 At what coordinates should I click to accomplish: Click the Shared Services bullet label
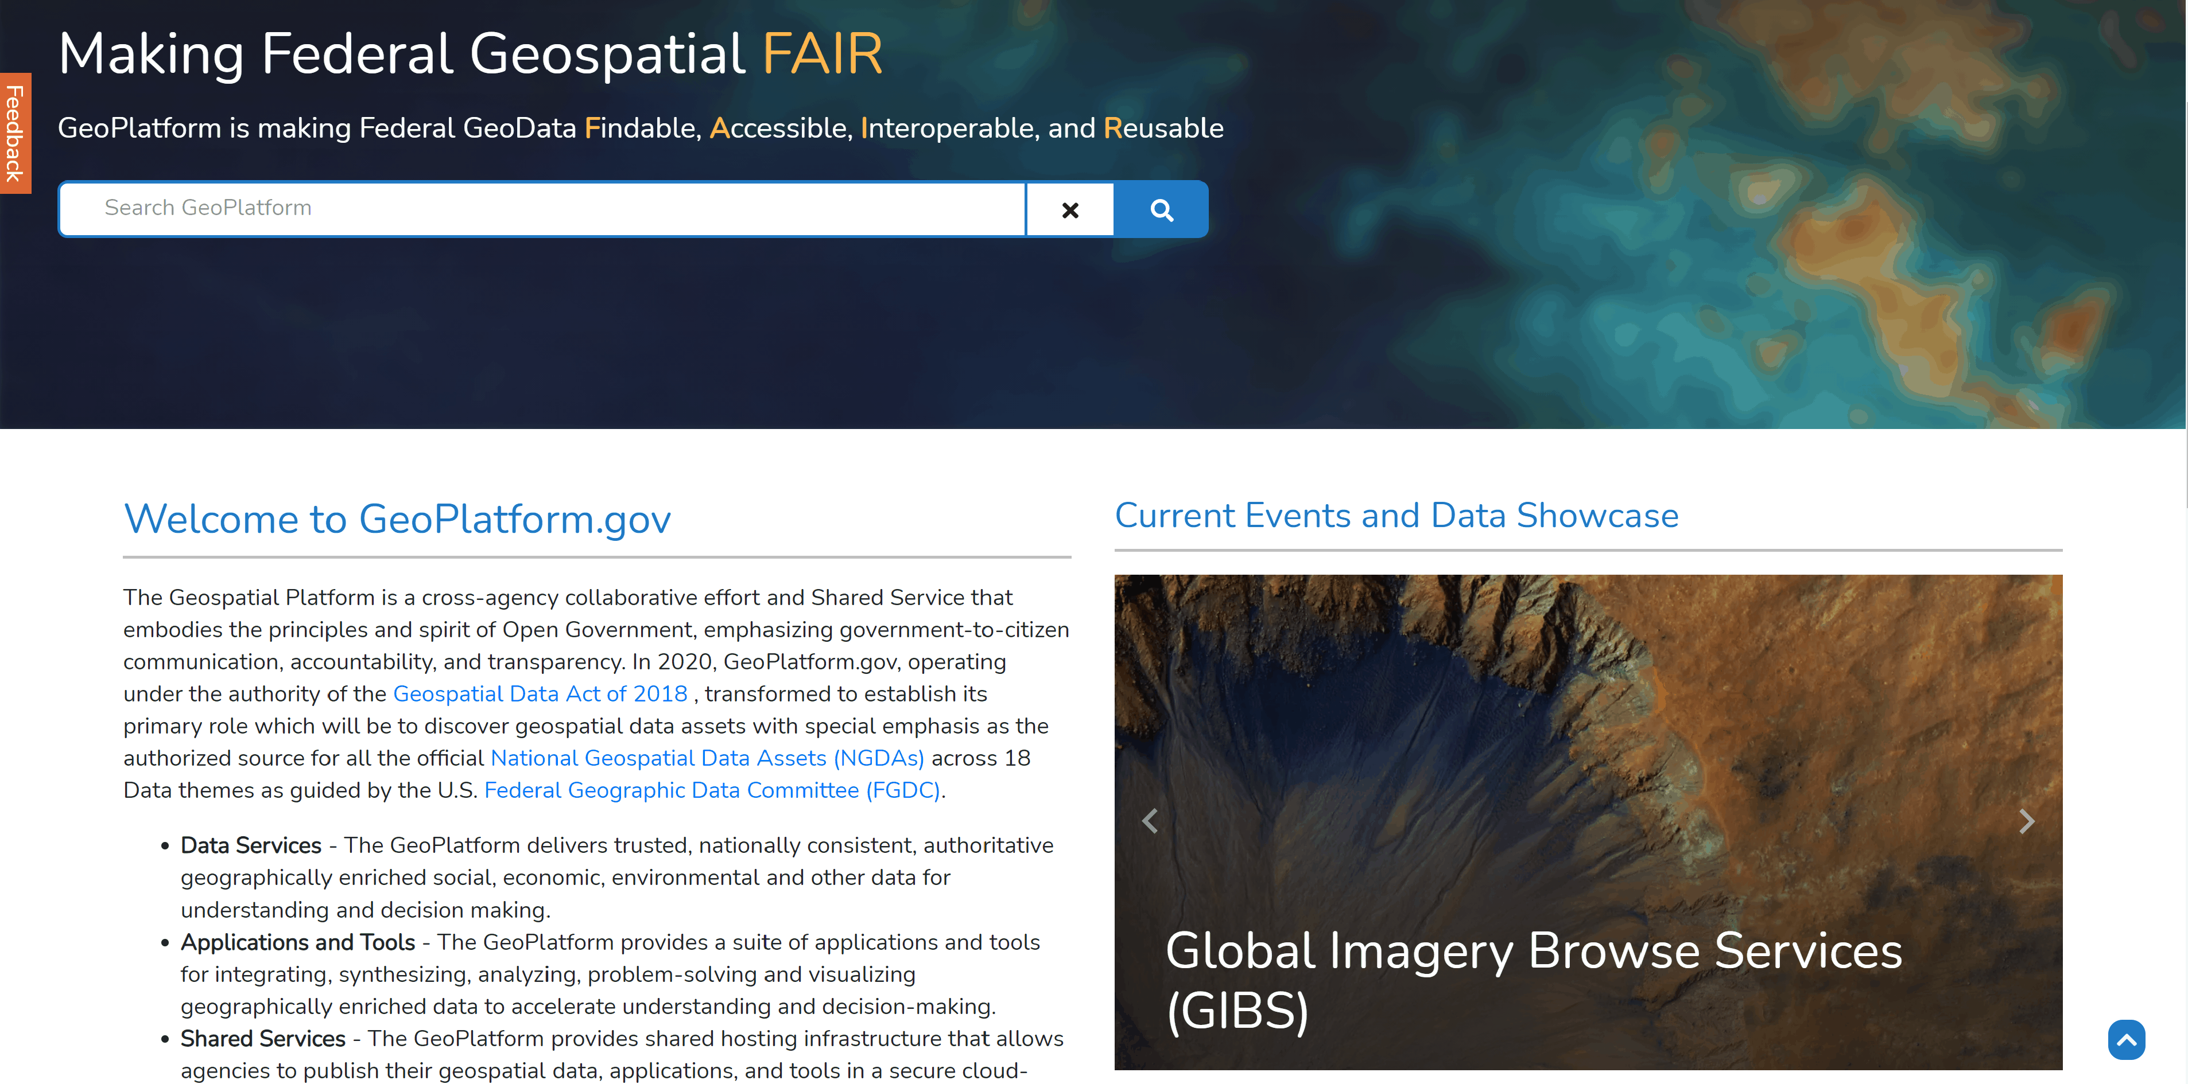coord(263,1039)
